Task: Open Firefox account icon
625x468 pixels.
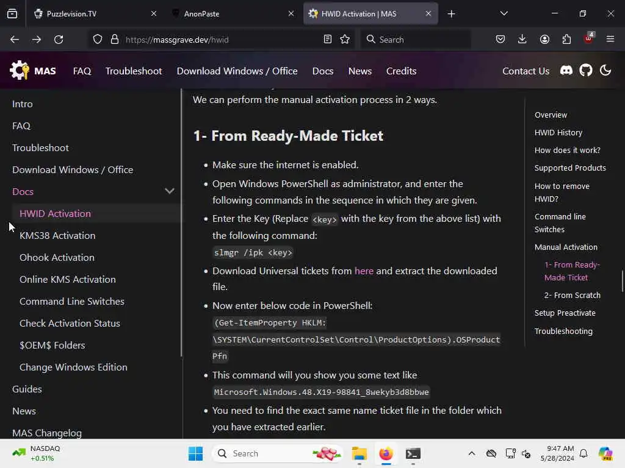Action: [x=544, y=39]
